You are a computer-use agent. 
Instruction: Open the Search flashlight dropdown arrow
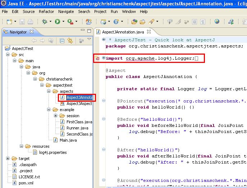tap(157, 22)
